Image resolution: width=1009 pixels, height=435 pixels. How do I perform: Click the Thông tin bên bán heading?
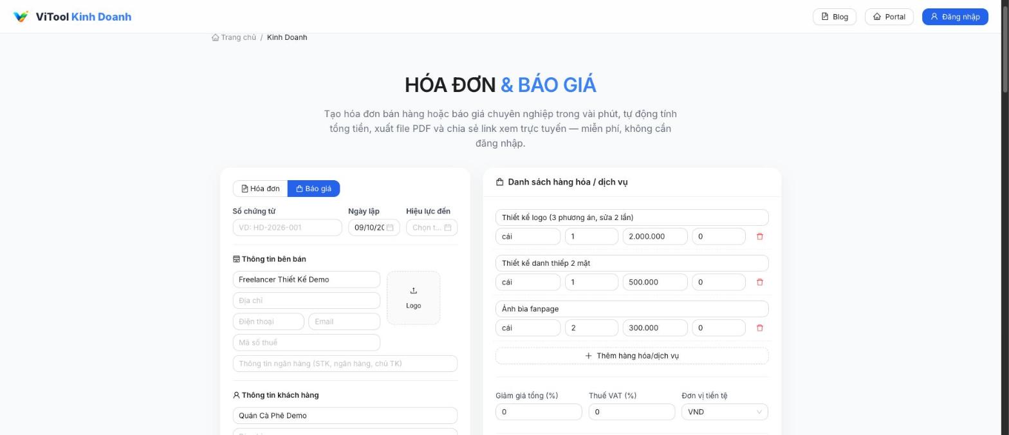(270, 259)
